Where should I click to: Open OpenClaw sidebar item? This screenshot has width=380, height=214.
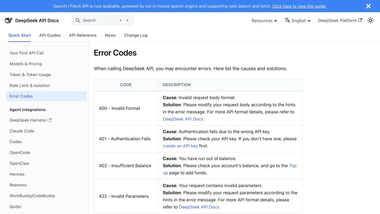coord(46,163)
